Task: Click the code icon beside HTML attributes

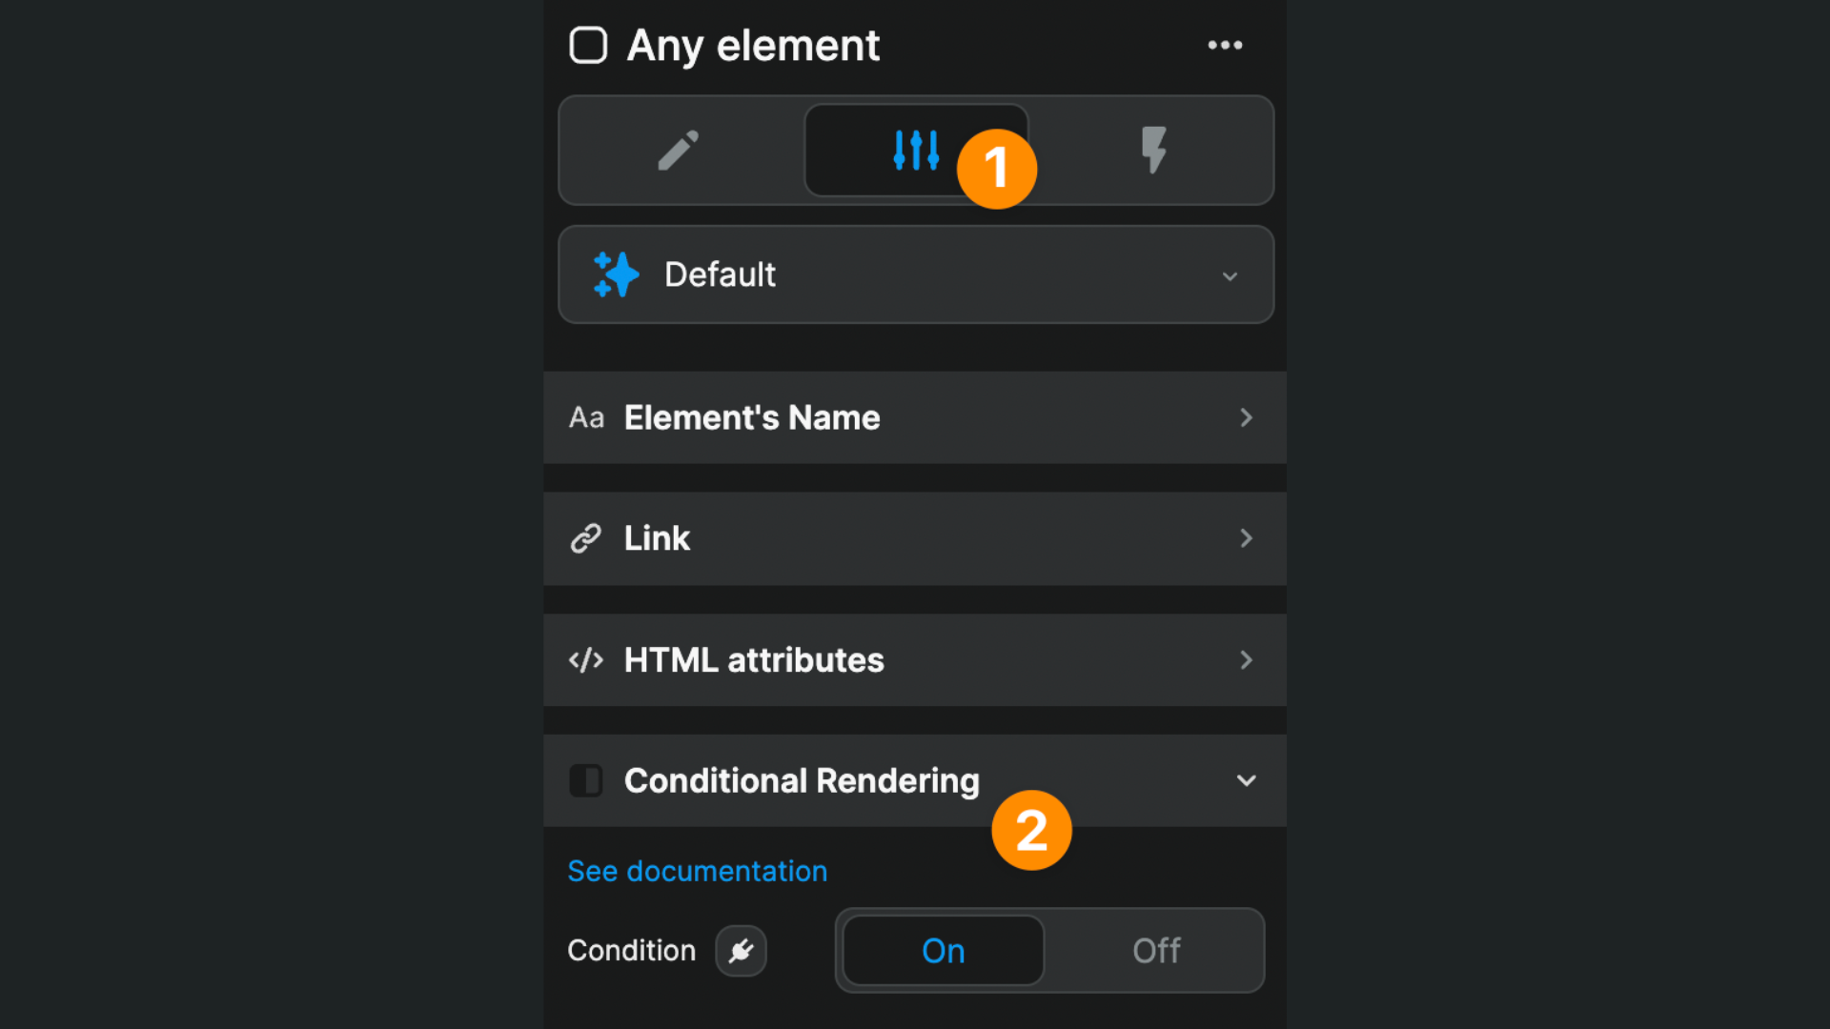Action: pos(585,660)
